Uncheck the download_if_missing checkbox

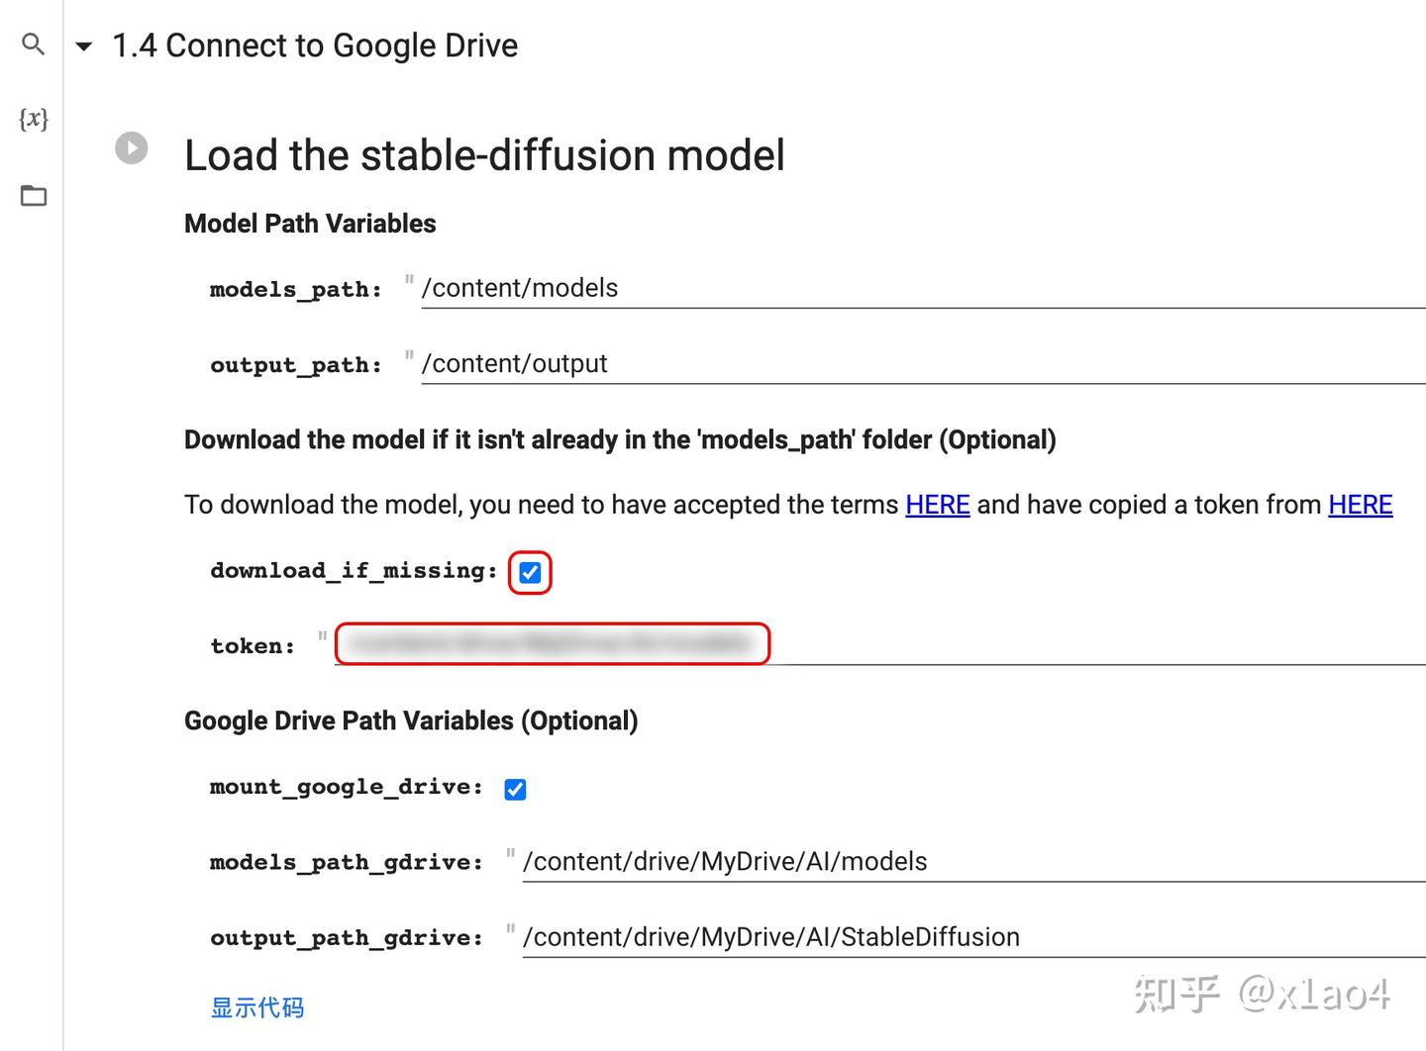pos(530,573)
